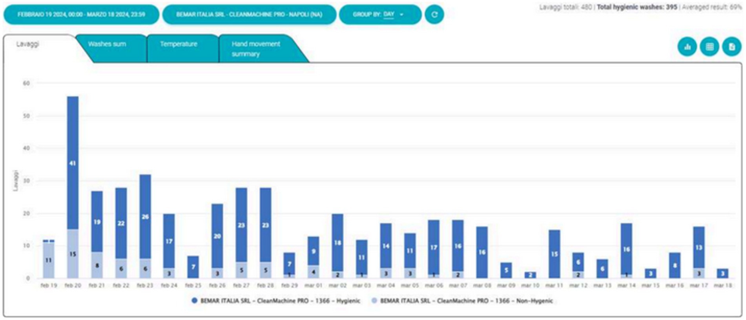Image resolution: width=746 pixels, height=320 pixels.
Task: Click the feb 27 hygienic bar labeled 23
Action: [241, 225]
